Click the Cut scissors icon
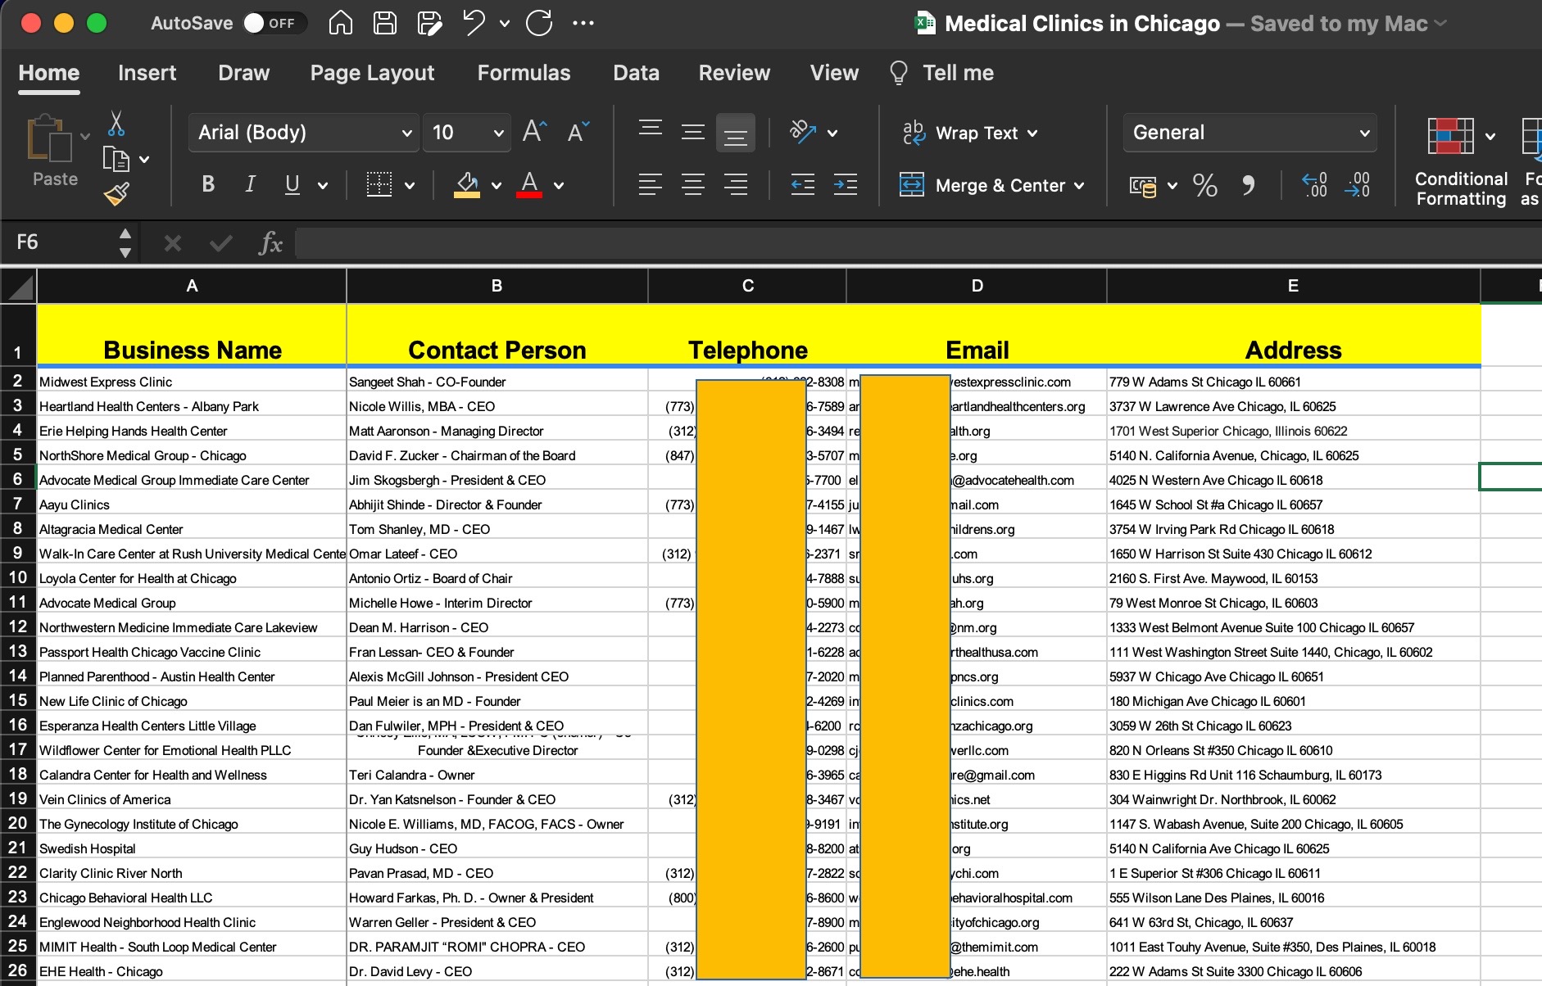This screenshot has width=1542, height=986. 116,124
